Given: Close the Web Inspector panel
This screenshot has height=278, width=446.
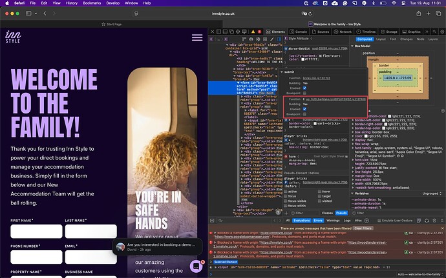Looking at the screenshot, I should pyautogui.click(x=212, y=32).
